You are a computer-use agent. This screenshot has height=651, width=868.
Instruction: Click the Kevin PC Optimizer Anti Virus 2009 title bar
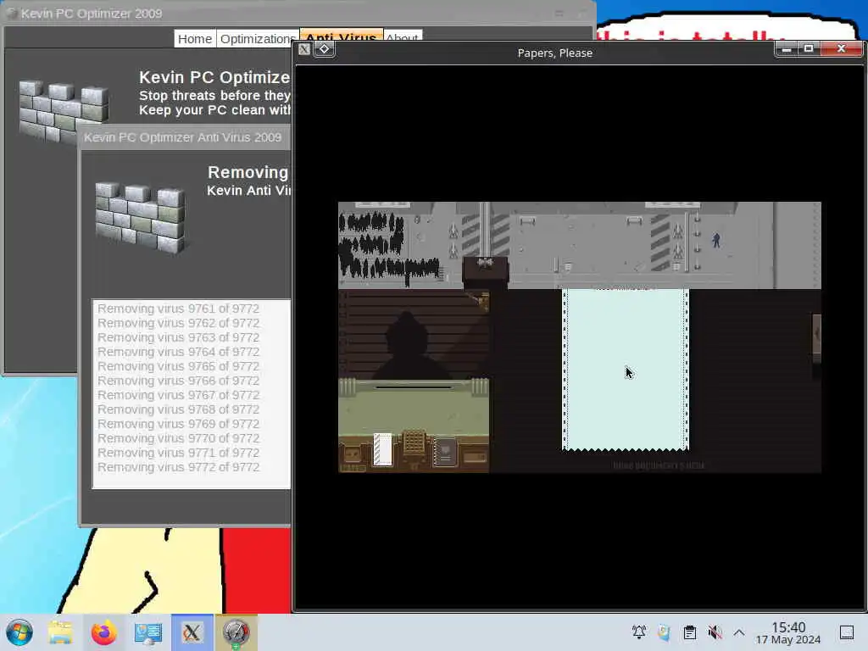pos(184,136)
